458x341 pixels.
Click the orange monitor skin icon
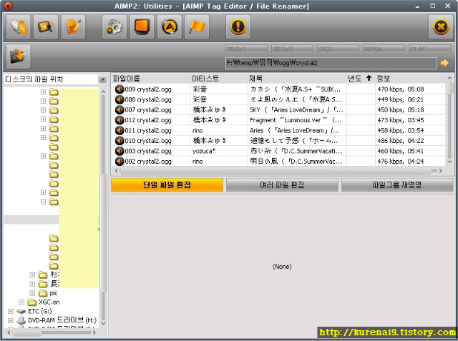142,27
